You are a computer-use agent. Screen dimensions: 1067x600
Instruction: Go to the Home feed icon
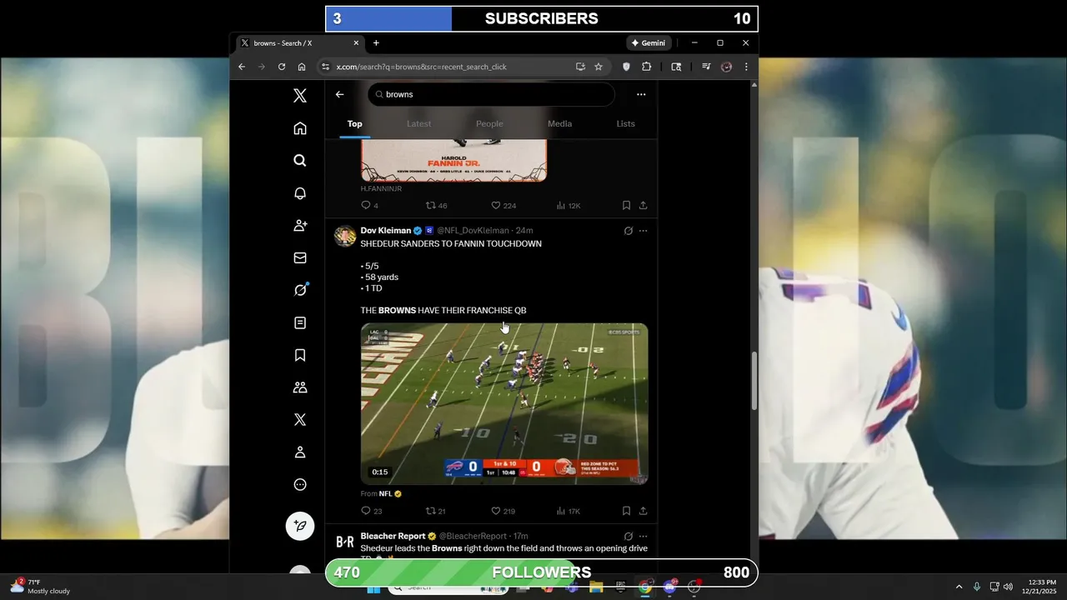point(300,128)
